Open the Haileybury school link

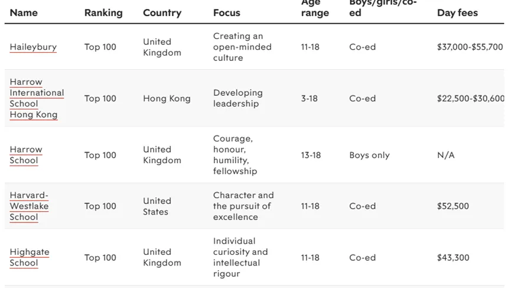(x=33, y=47)
